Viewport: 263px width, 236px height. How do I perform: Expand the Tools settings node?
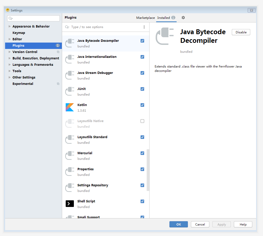[x=9, y=71]
